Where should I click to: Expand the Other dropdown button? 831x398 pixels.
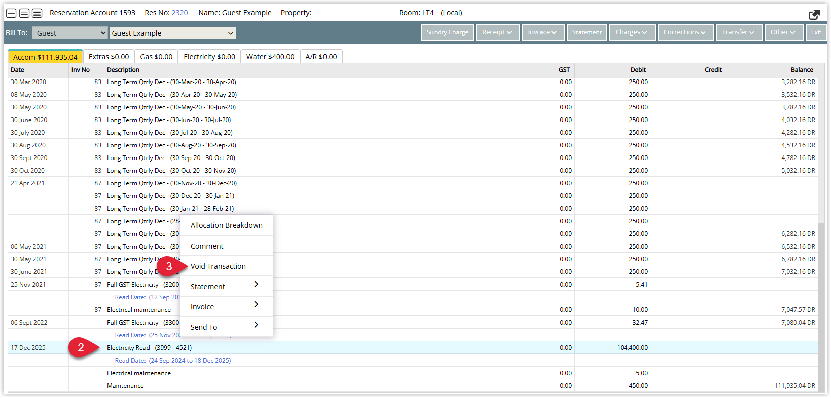(783, 32)
